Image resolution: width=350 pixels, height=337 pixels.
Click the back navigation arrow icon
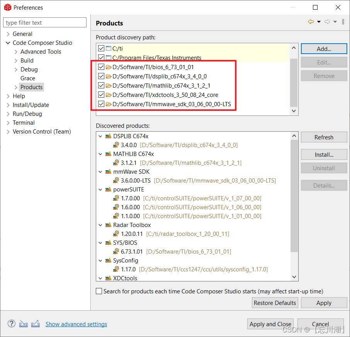tap(311, 22)
